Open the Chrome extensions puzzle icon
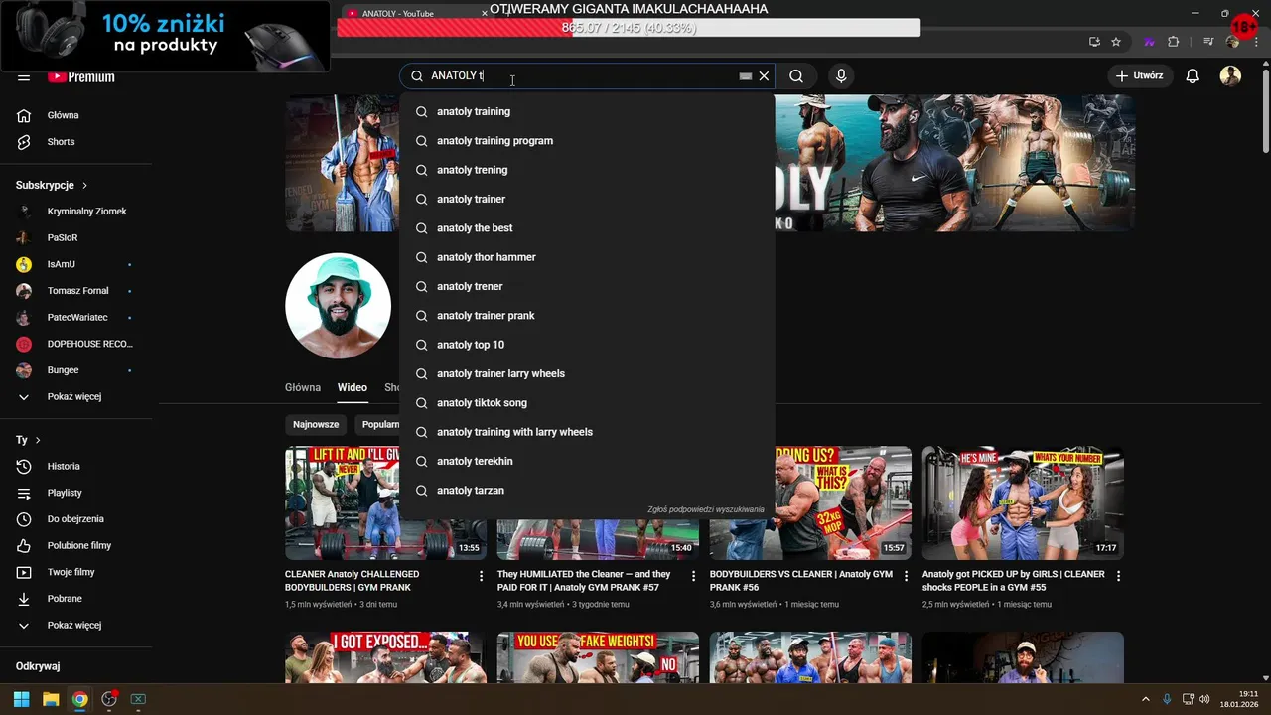This screenshot has width=1271, height=715. pyautogui.click(x=1174, y=42)
